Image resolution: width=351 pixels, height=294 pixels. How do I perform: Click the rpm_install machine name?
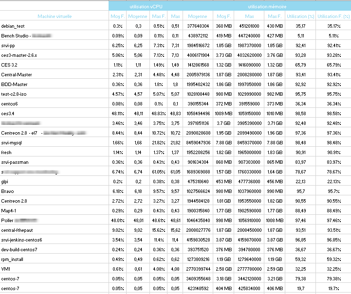point(13,259)
